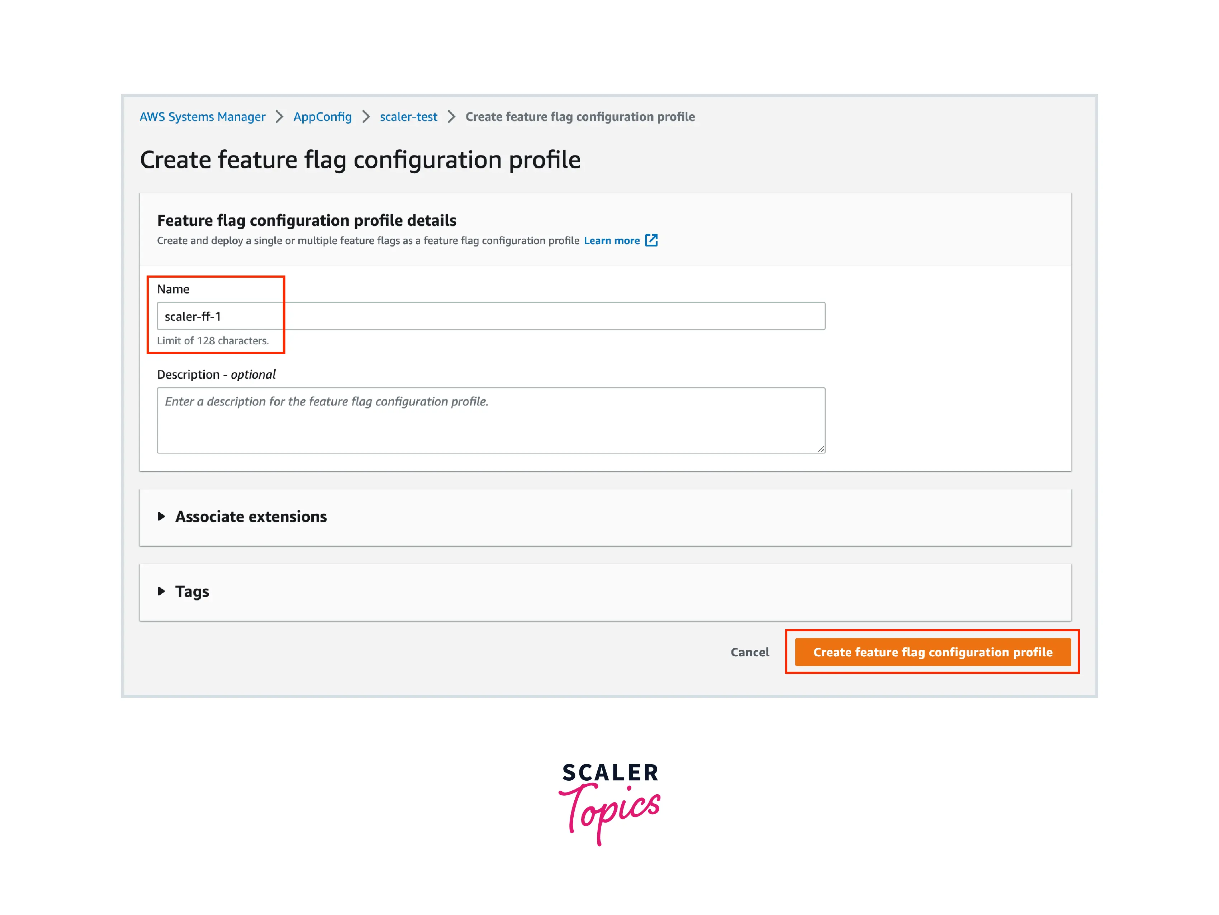Navigate to scaler-test breadcrumb
1219x915 pixels.
click(x=408, y=117)
